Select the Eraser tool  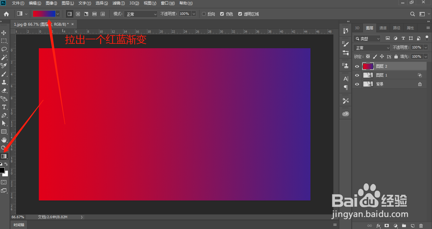coord(4,90)
